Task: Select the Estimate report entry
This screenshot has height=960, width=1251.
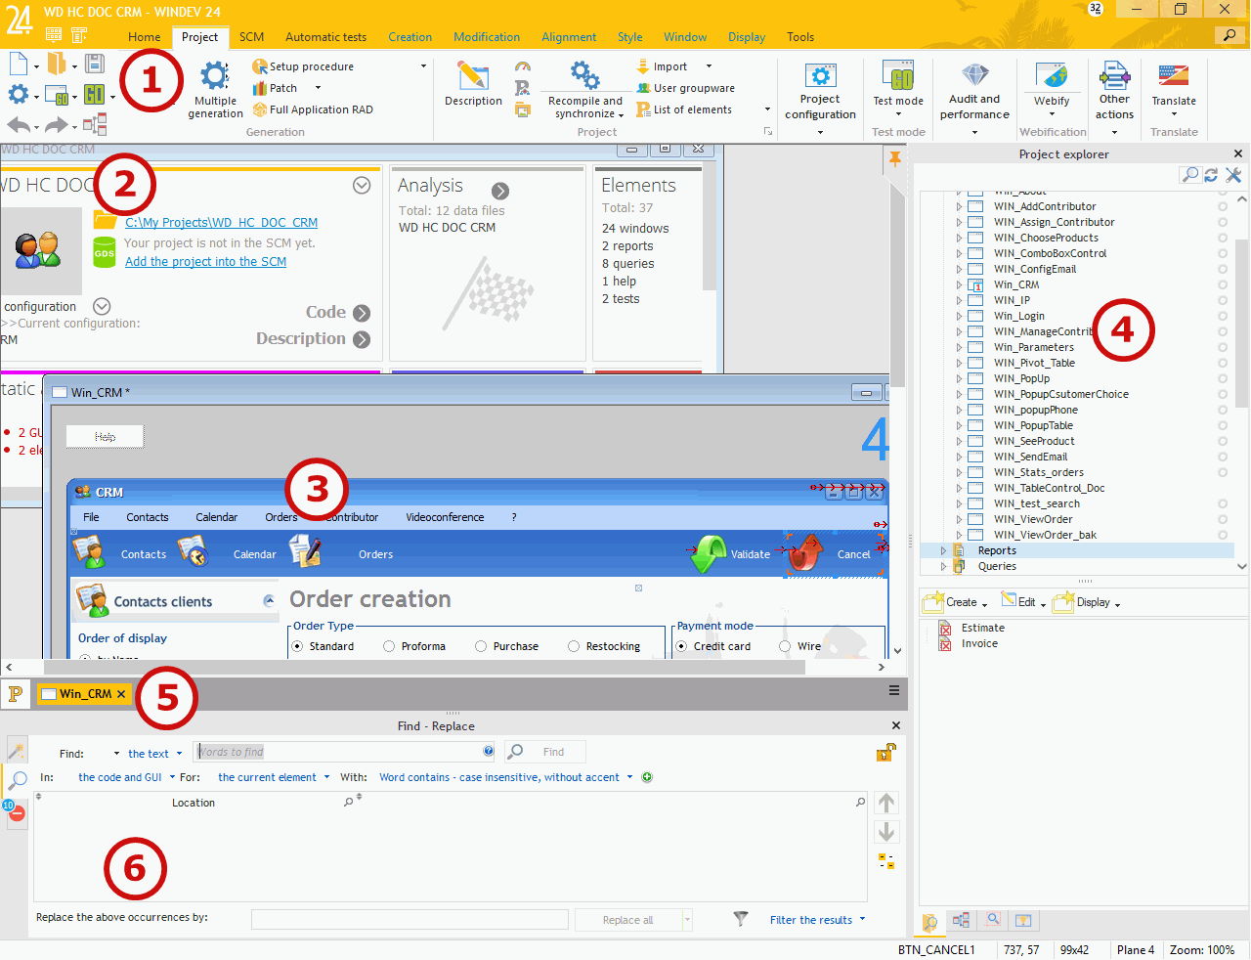Action: click(982, 628)
